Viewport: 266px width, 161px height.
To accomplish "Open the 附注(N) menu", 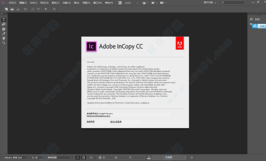I will (44, 3).
